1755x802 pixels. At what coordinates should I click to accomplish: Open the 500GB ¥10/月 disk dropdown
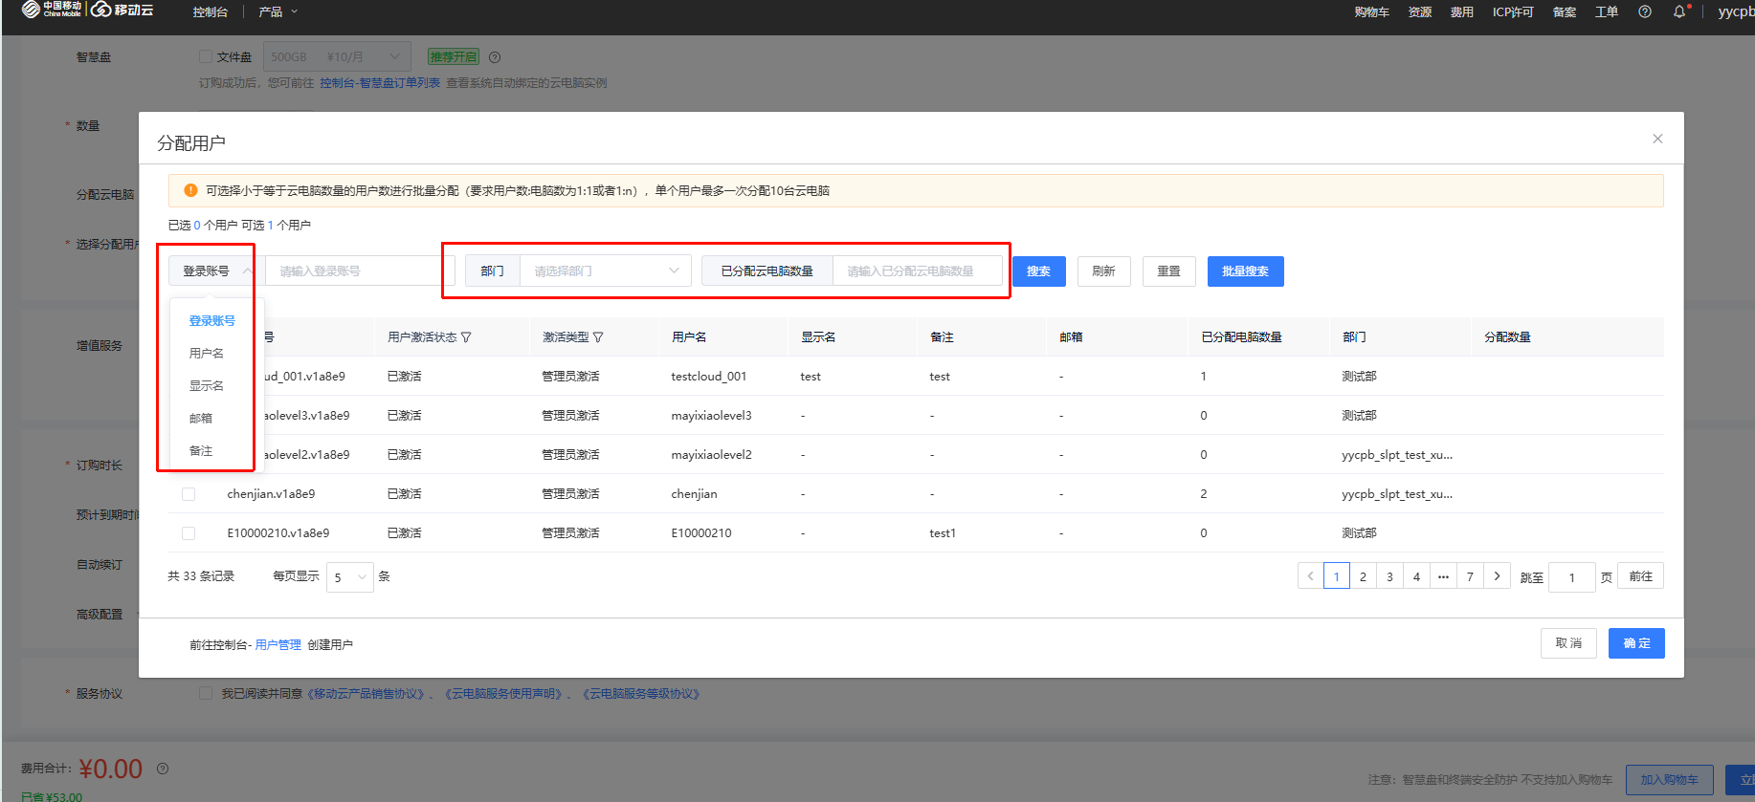(337, 57)
